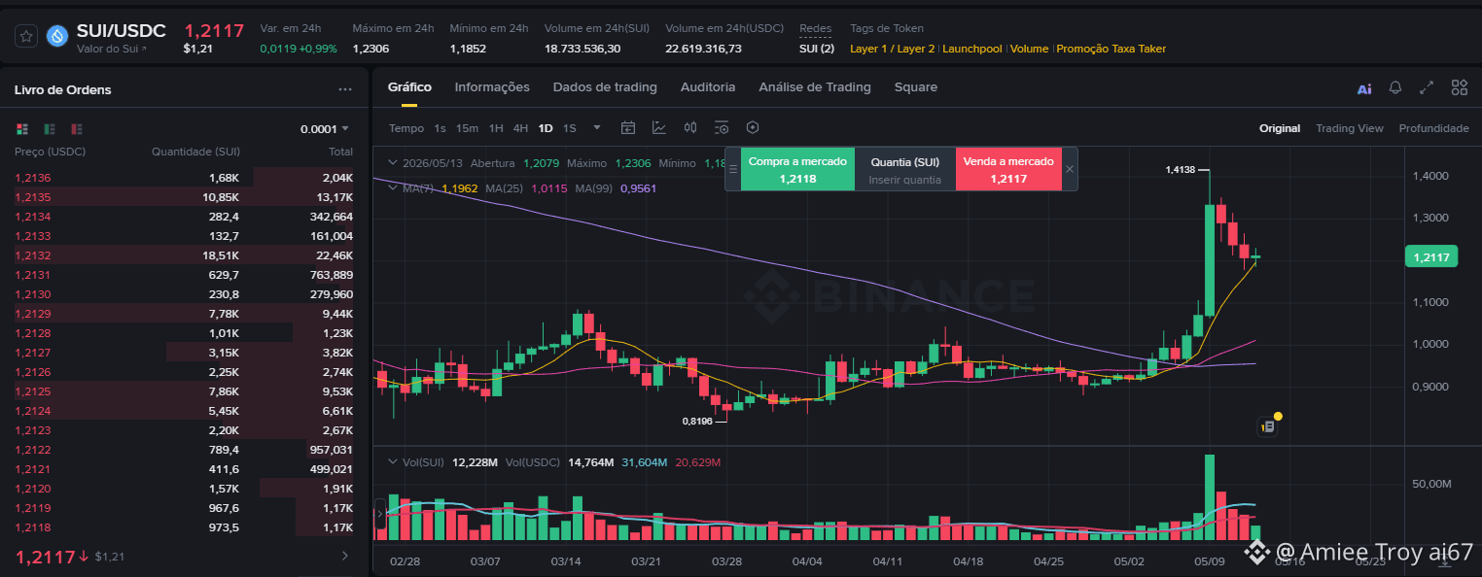The image size is (1482, 577).
Task: Switch chart mode to Original
Action: [x=1280, y=128]
